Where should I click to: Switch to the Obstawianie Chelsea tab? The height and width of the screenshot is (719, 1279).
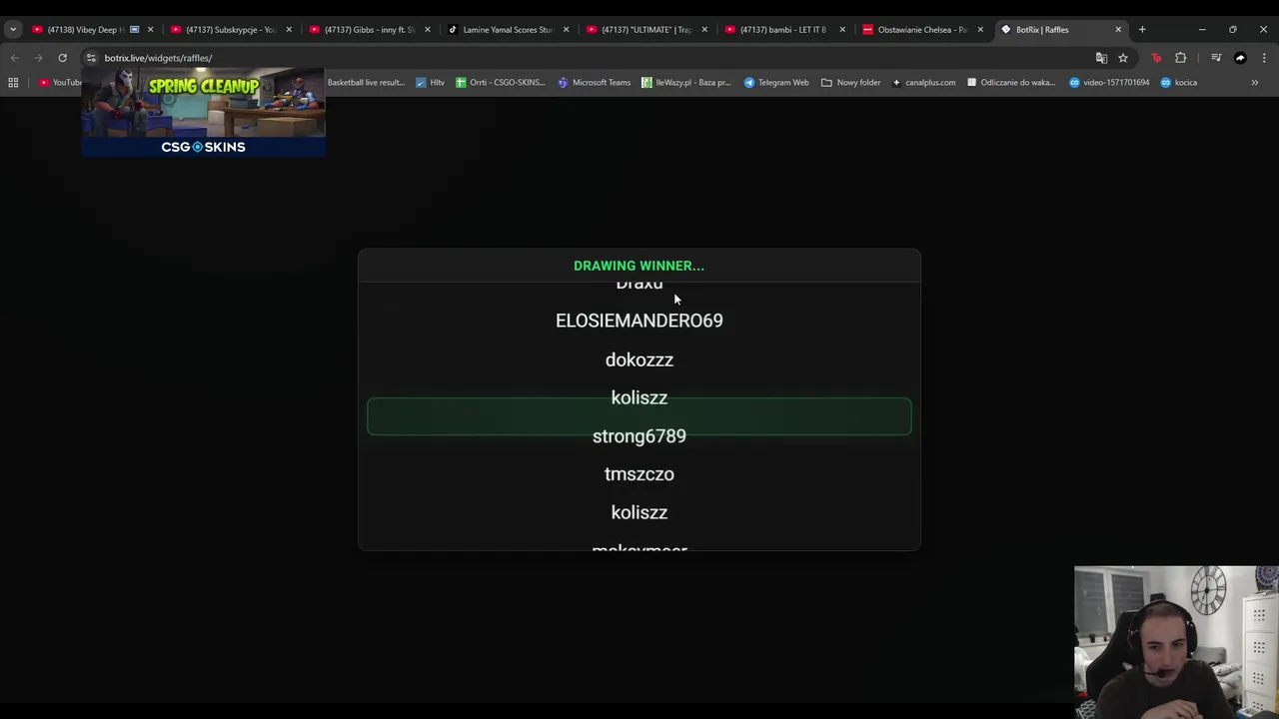[922, 29]
